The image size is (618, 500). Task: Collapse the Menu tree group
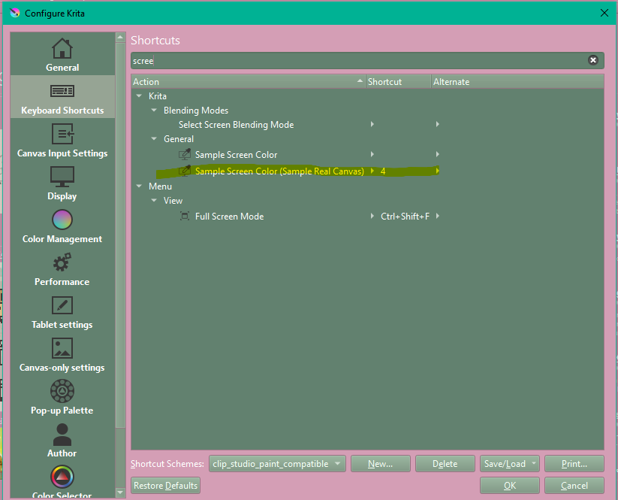(x=139, y=186)
